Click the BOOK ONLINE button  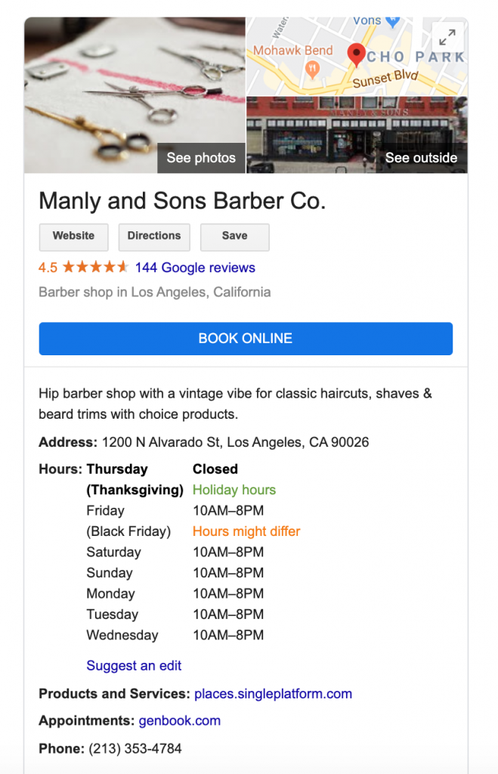coord(246,339)
